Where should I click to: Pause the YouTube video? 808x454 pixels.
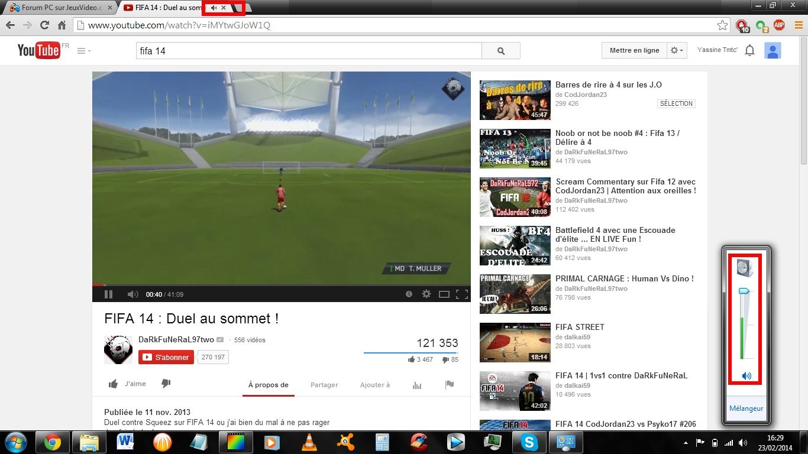coord(109,294)
